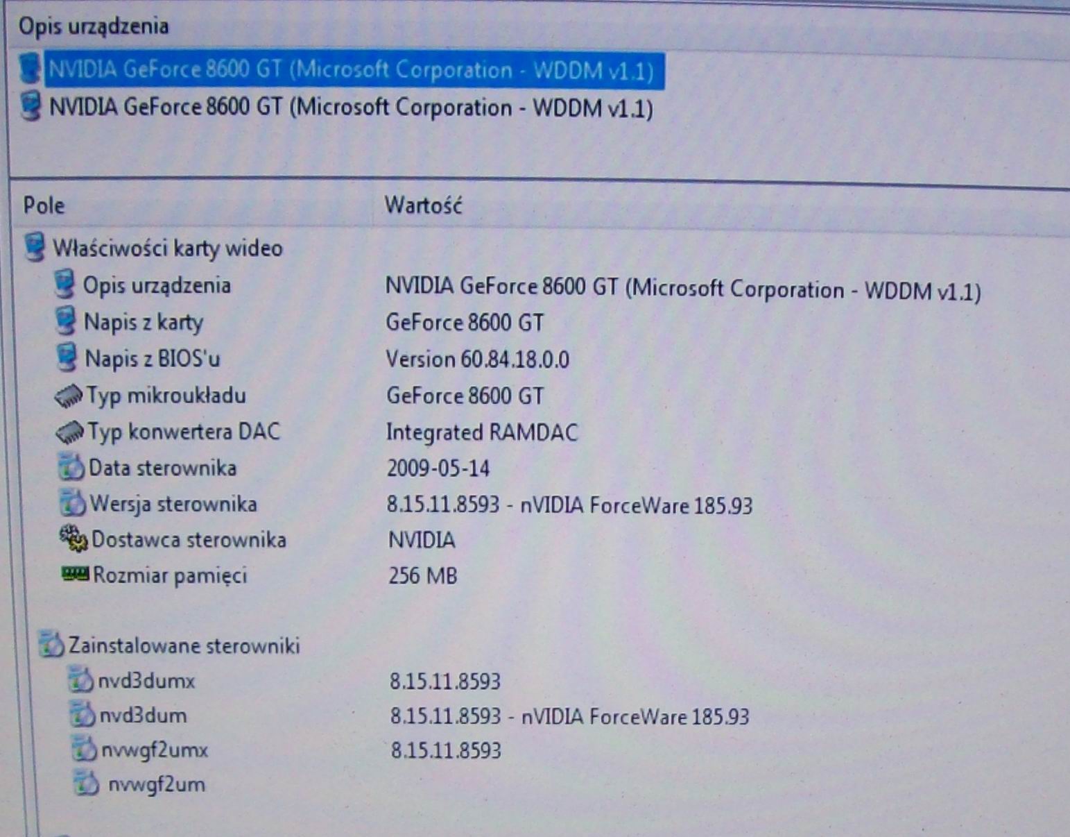Select the nvd3dumx driver entry
The height and width of the screenshot is (837, 1070).
[x=146, y=681]
